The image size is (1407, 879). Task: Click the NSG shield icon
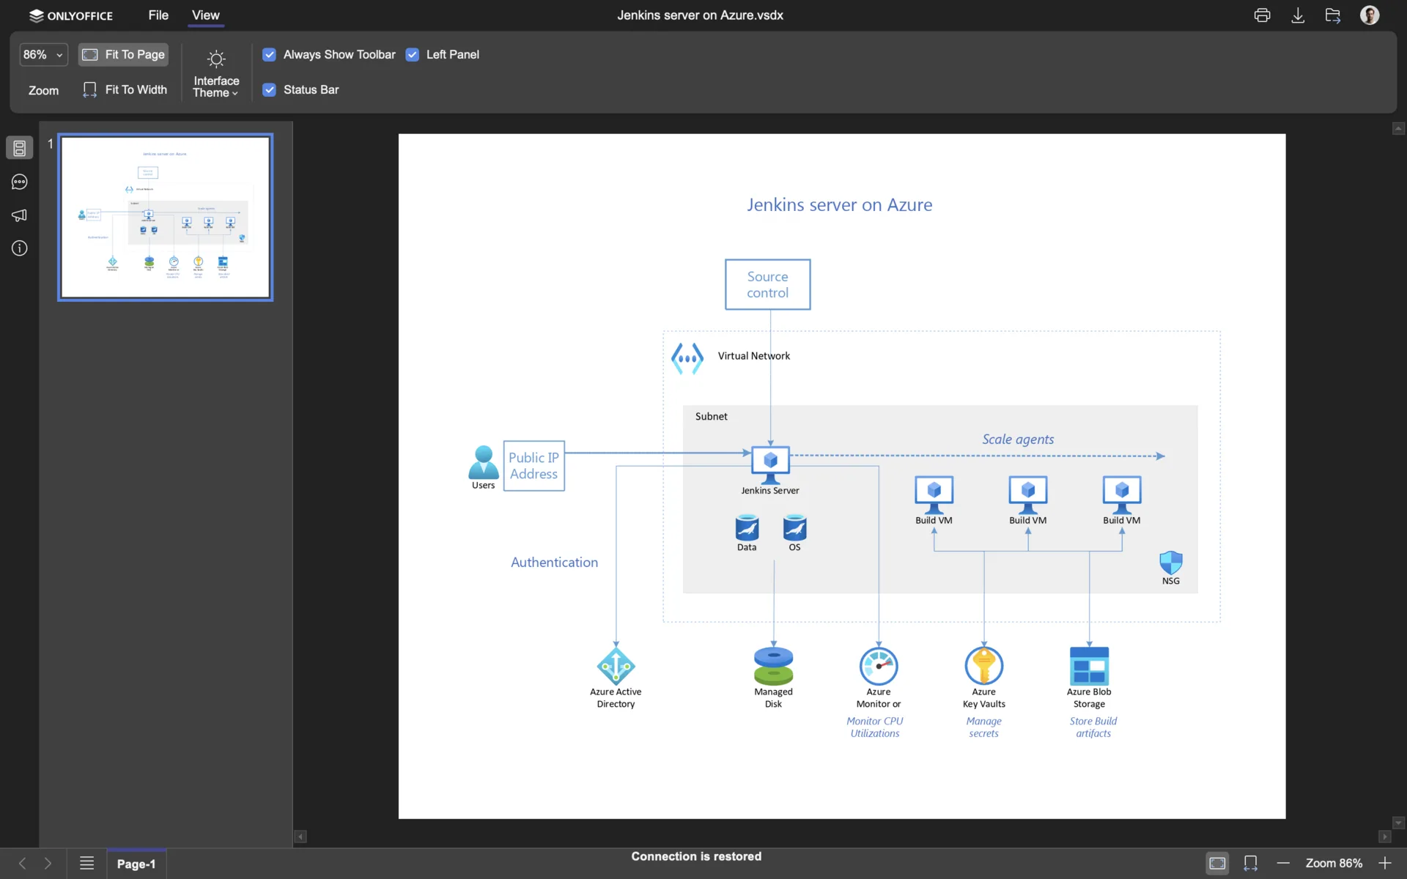click(x=1170, y=563)
